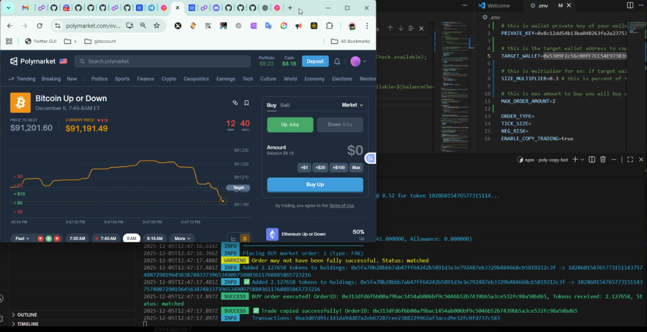647x332 pixels.
Task: Select the 8:15 AM time slot
Action: click(x=155, y=238)
